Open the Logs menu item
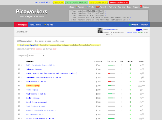The width and height of the screenshot is (162, 120). pos(71,7)
